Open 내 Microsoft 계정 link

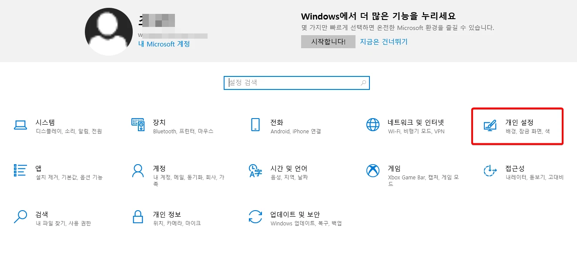[x=163, y=44]
